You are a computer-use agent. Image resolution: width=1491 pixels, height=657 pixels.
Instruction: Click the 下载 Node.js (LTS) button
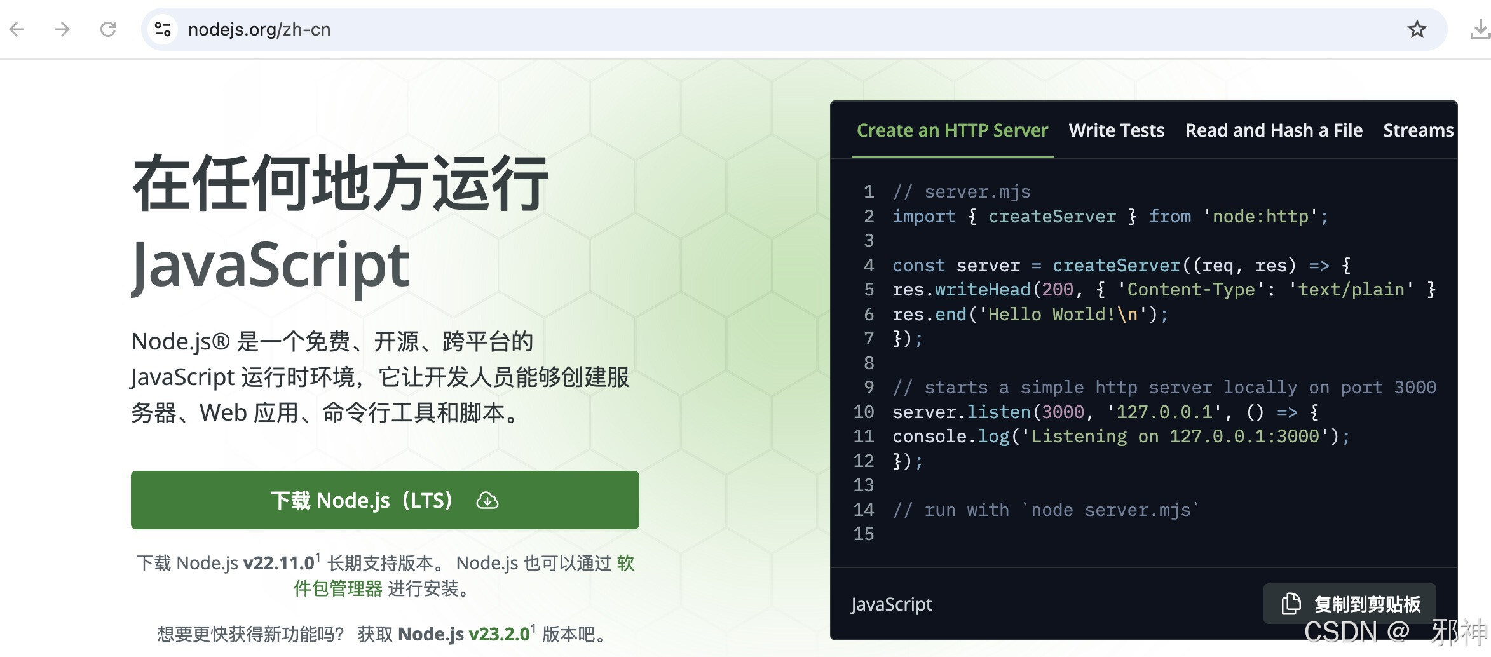(x=385, y=500)
